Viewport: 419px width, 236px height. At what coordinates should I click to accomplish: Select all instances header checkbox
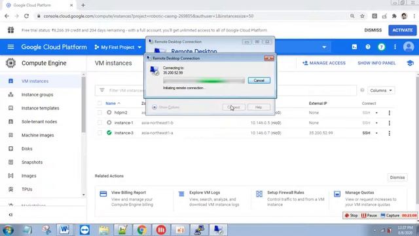(x=100, y=104)
